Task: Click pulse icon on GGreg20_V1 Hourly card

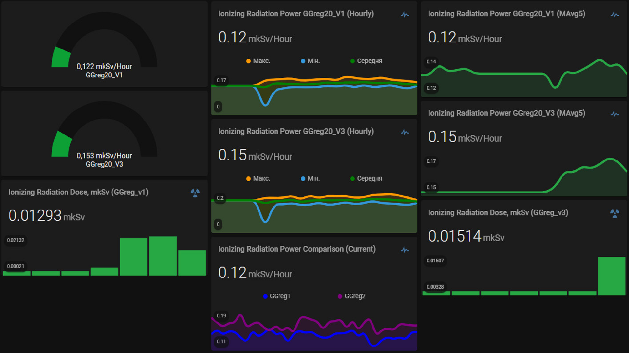Action: tap(405, 15)
